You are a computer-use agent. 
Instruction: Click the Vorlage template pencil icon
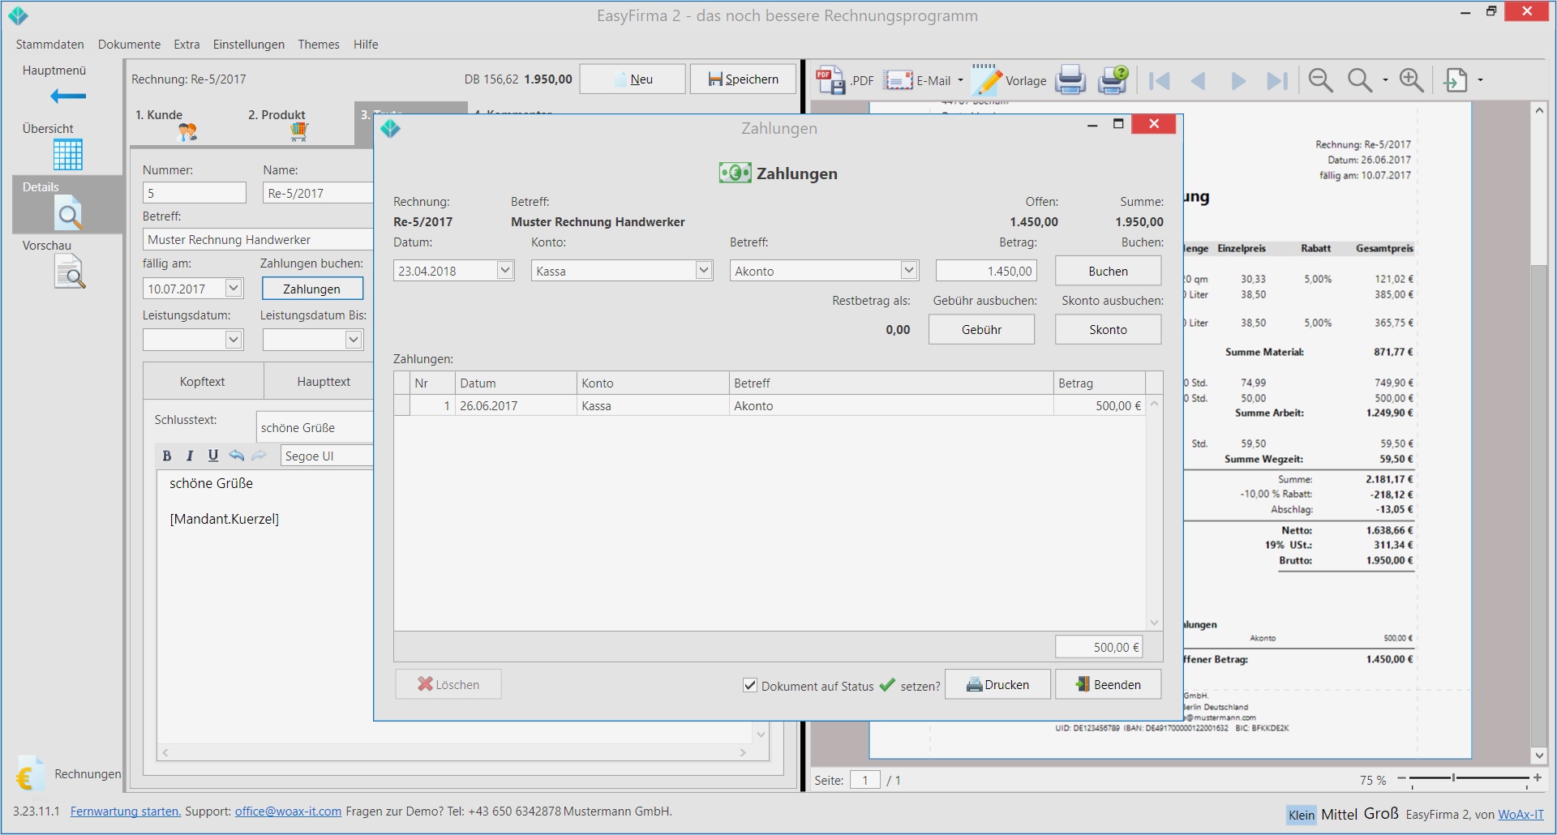coord(987,79)
